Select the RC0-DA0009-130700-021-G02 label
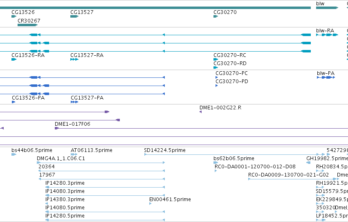The image size is (348, 222). [x=288, y=175]
